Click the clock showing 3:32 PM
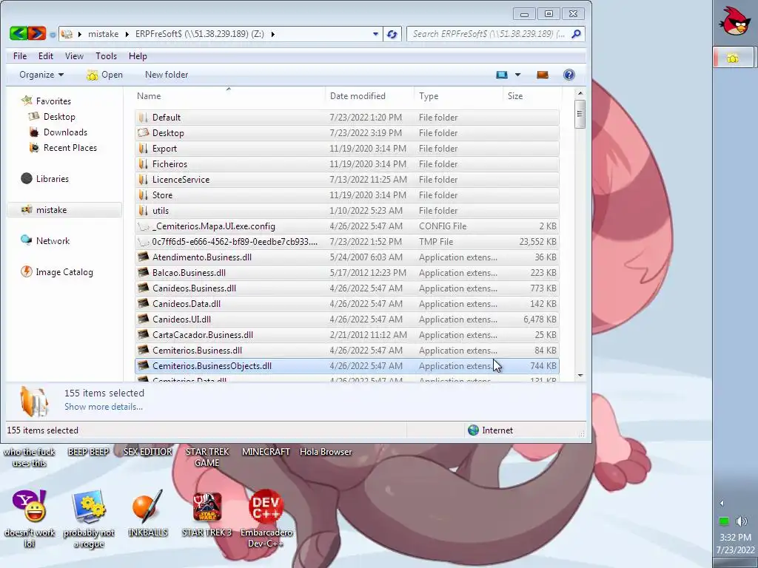This screenshot has height=568, width=758. 735,537
